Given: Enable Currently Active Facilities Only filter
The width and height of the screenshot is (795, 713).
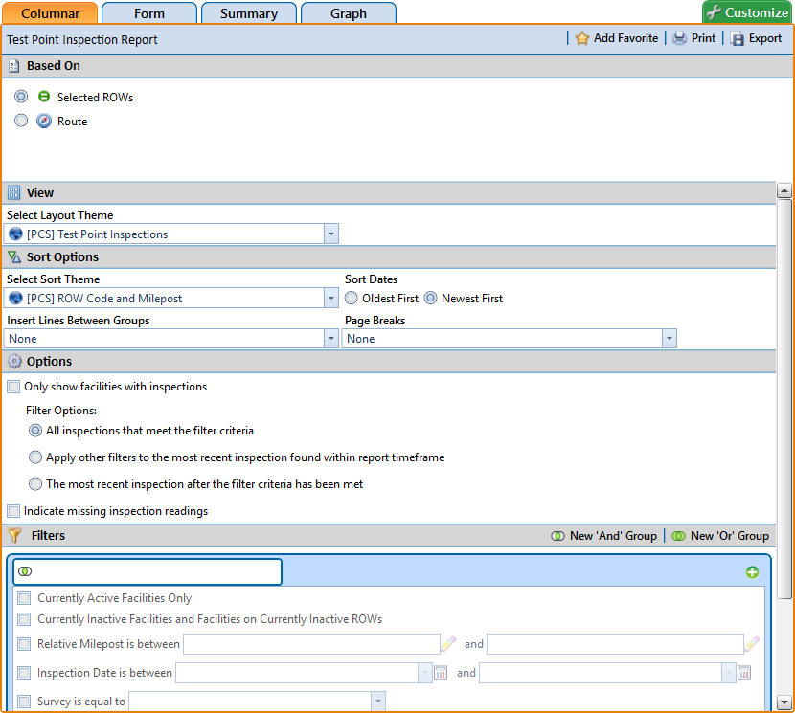Looking at the screenshot, I should pyautogui.click(x=24, y=598).
